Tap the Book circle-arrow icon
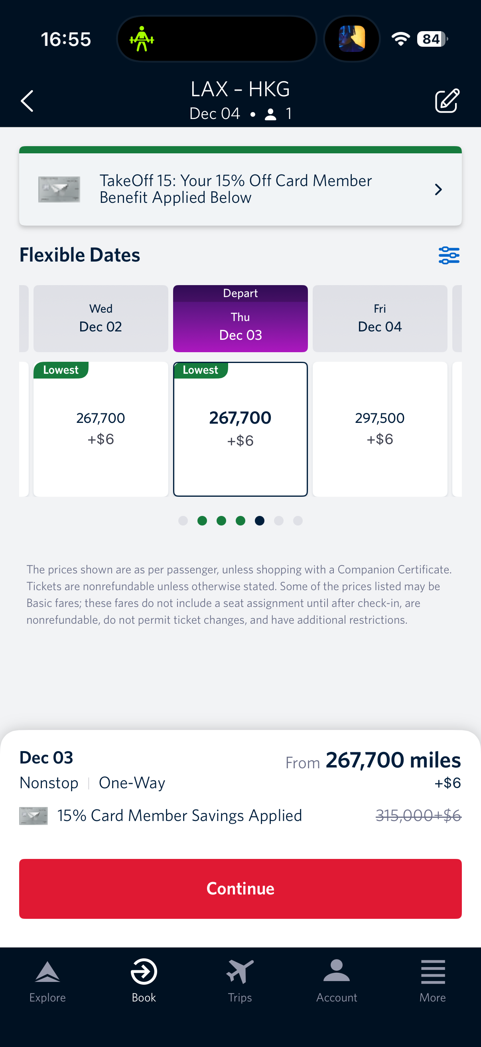Viewport: 481px width, 1047px height. pyautogui.click(x=144, y=972)
